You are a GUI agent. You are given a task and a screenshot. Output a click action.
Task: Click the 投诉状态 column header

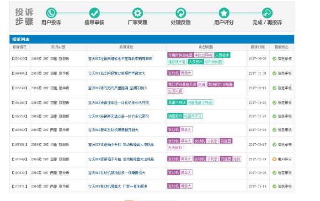pyautogui.click(x=282, y=47)
